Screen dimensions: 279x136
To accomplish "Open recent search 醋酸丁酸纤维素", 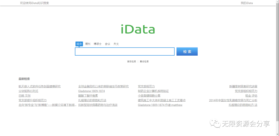I will 88,96.
